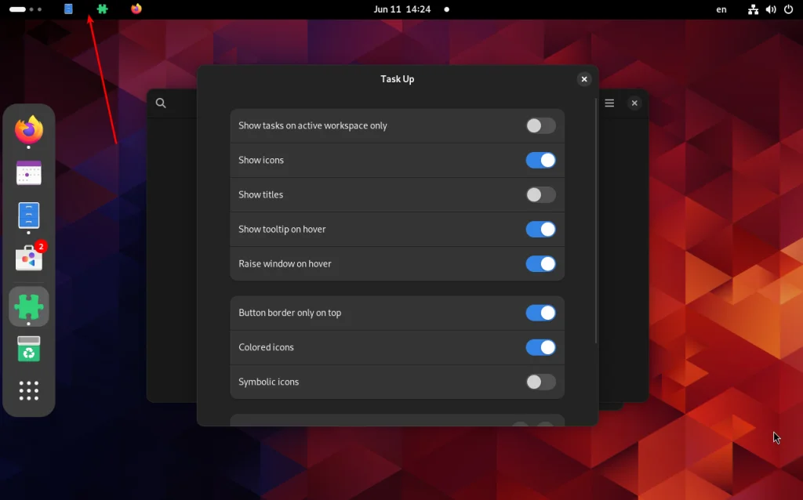803x500 pixels.
Task: Click the Extensions task icon in top bar
Action: tap(103, 9)
